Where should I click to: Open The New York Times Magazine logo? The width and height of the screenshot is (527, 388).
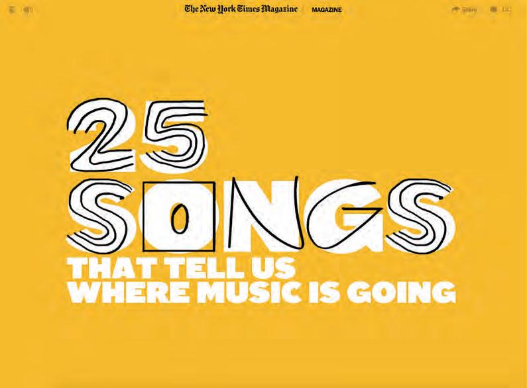click(241, 9)
